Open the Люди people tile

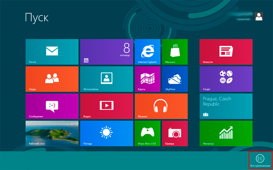pos(52,79)
